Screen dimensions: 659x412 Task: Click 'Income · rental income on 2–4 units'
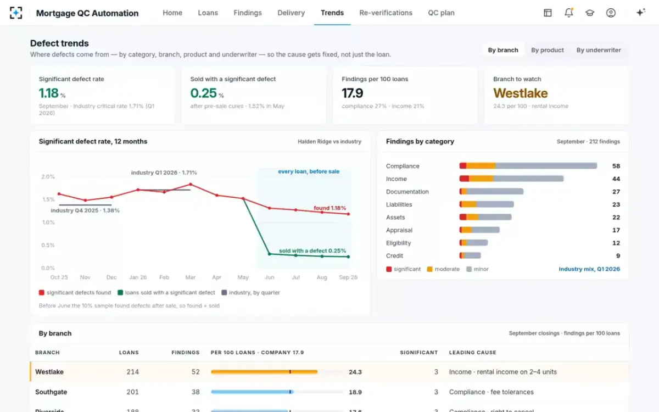[503, 372]
